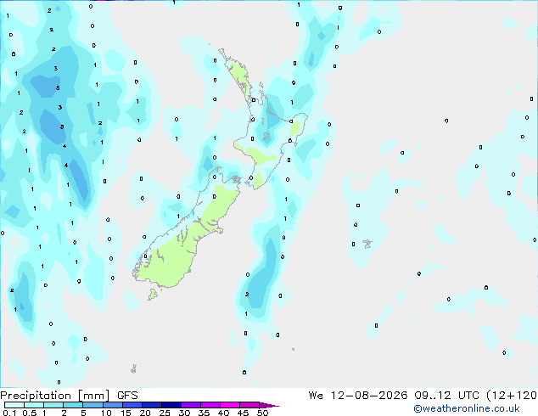
Task: Click the legend scale value "50"
Action: pos(262,413)
